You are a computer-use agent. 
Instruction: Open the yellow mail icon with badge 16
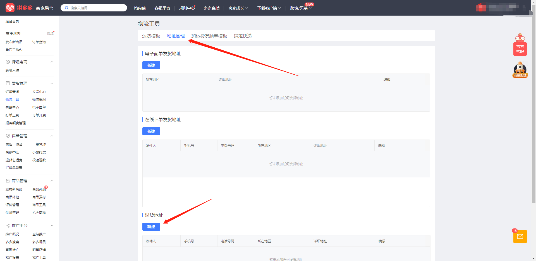point(520,236)
